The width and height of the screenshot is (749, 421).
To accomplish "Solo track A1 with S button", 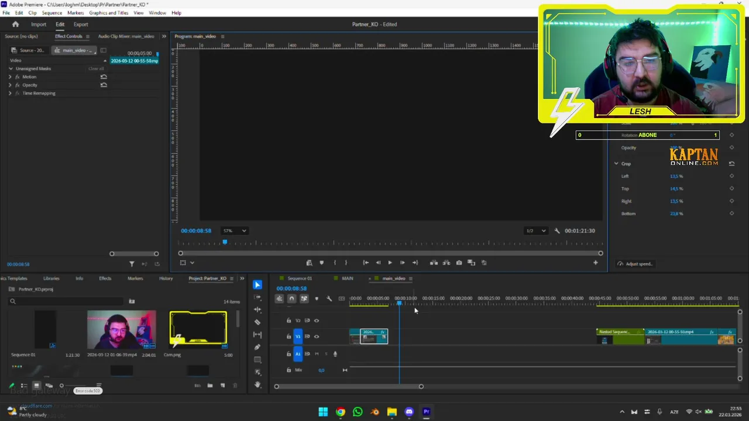I will (326, 354).
